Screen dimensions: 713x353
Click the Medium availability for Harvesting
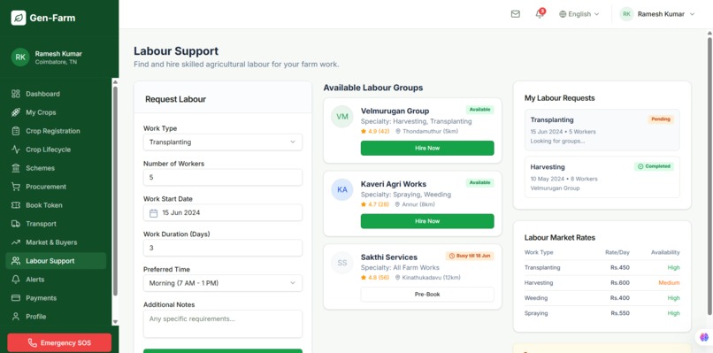coord(669,282)
